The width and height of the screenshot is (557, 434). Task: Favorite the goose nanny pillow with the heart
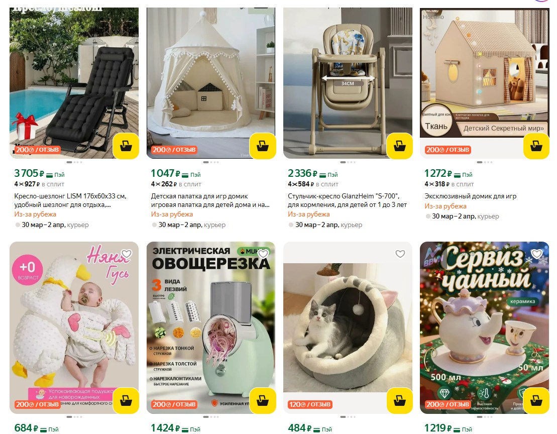pyautogui.click(x=127, y=254)
